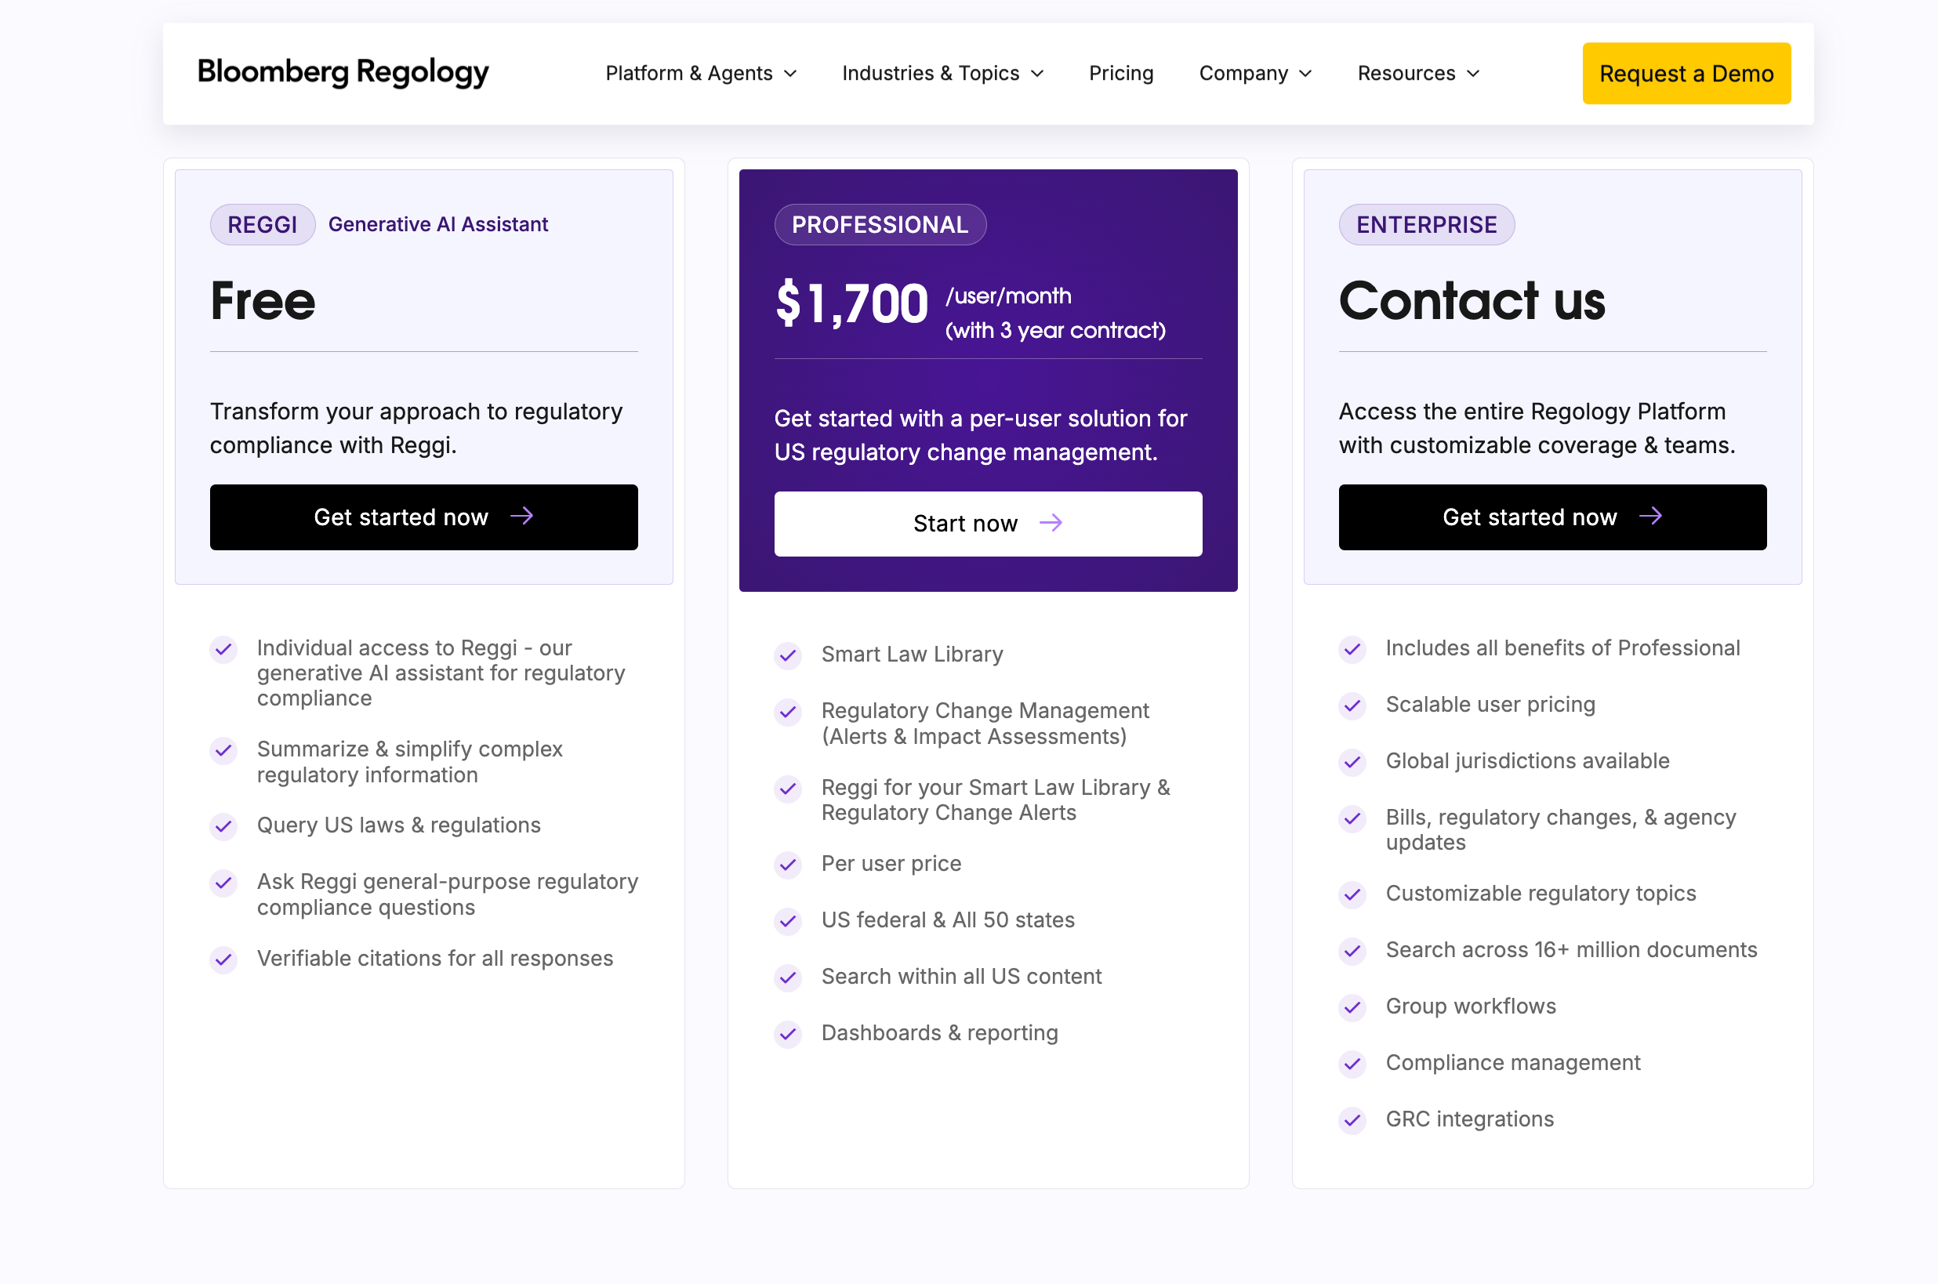Click the chevron beside Platform & Agents
The image size is (1938, 1284).
click(x=790, y=74)
